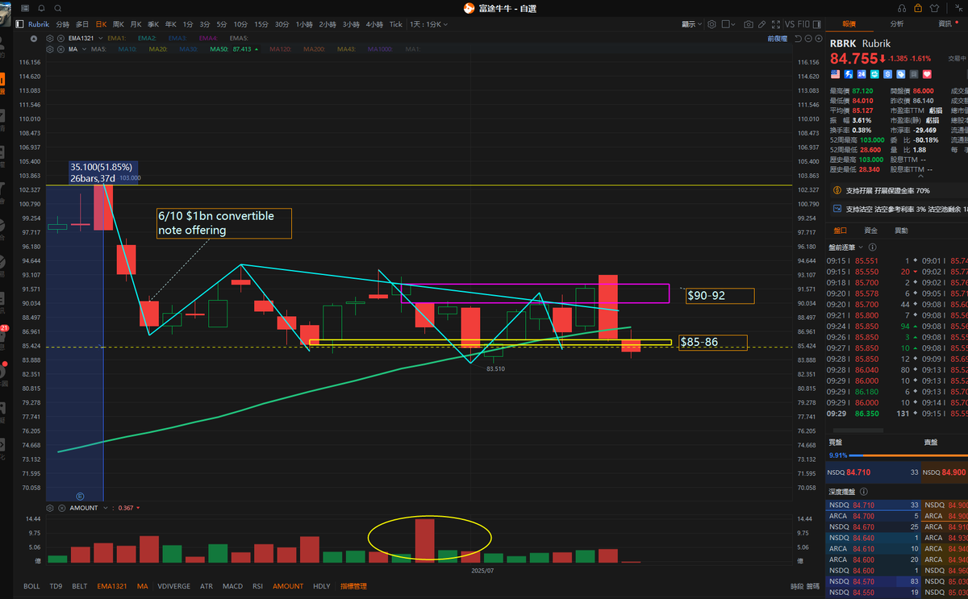Toggle the VDIVERGE indicator
Viewport: 968px width, 599px height.
click(174, 586)
